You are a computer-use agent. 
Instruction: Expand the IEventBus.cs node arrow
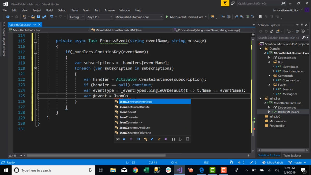click(x=273, y=67)
